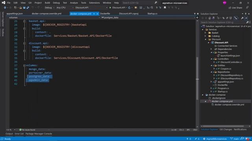Switch to Startup.cs tab
Viewport: 252px width, 141px height.
click(152, 14)
